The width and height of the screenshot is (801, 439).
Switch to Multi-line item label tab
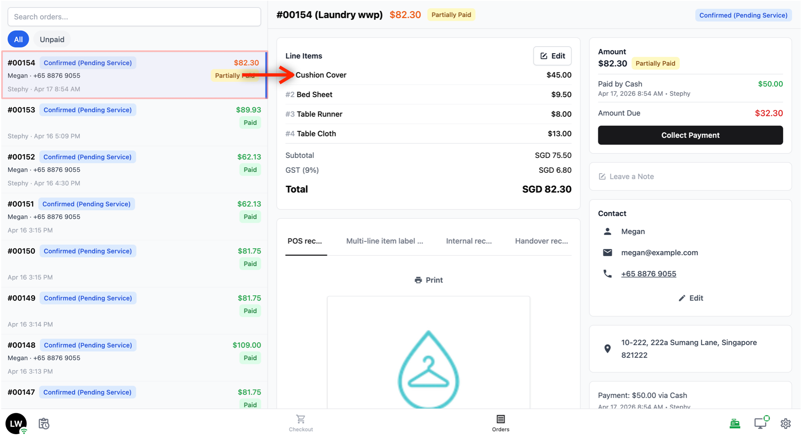[x=384, y=241]
